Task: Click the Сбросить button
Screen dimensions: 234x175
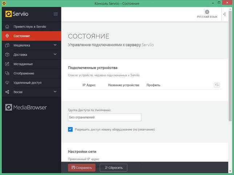Action: pos(113,168)
